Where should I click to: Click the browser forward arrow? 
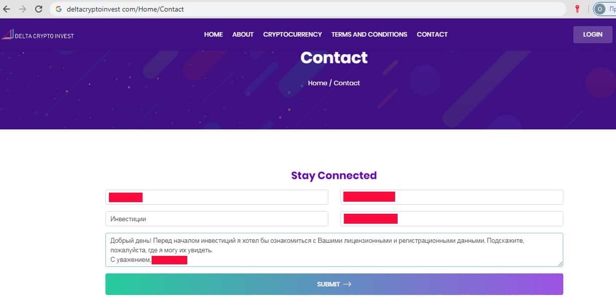pos(22,9)
